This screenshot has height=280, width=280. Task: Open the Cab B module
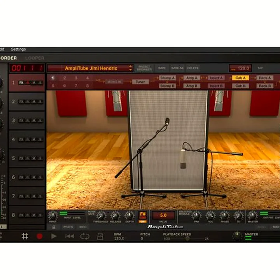pyautogui.click(x=240, y=86)
